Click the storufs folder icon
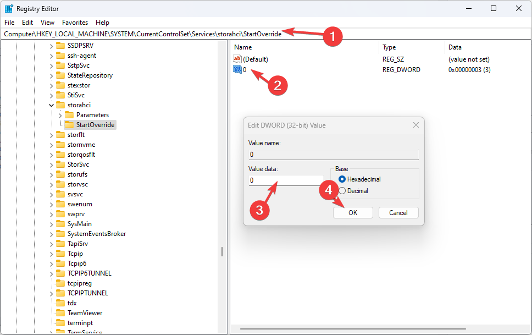This screenshot has height=335, width=532. [x=60, y=174]
